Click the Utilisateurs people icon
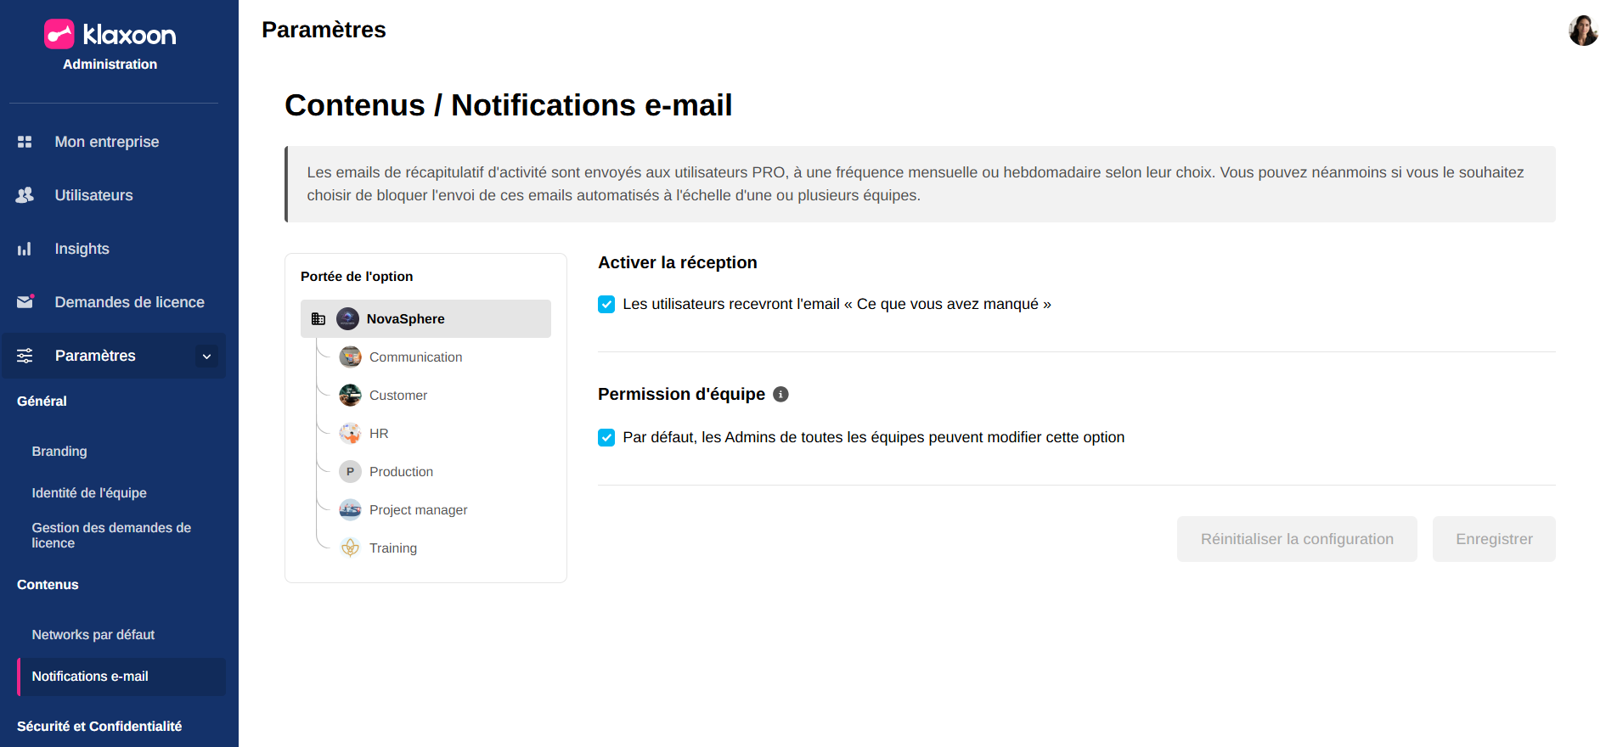 coord(25,195)
